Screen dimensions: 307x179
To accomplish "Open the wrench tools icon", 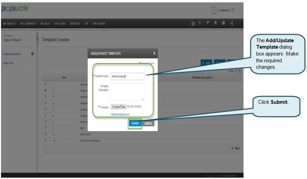I will click(x=215, y=23).
